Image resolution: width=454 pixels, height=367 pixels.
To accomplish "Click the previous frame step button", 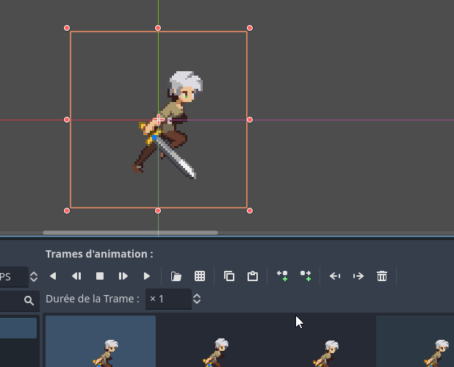I will click(x=76, y=276).
